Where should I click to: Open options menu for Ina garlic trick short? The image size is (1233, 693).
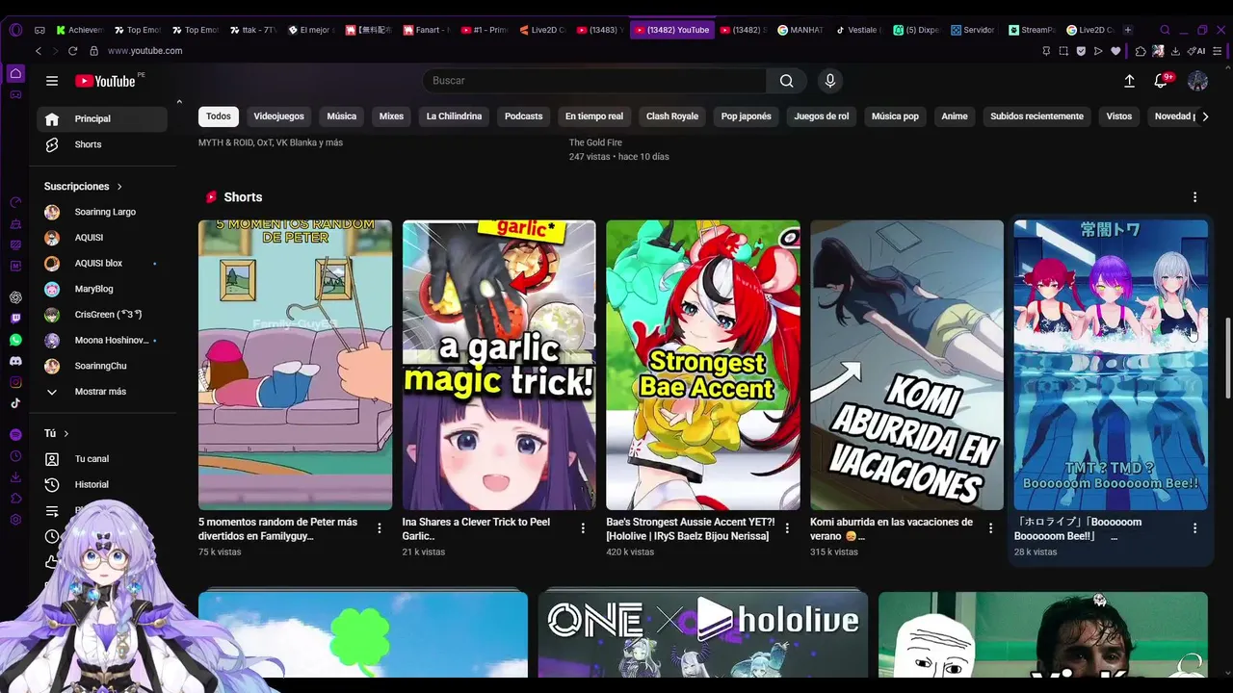[x=583, y=528]
